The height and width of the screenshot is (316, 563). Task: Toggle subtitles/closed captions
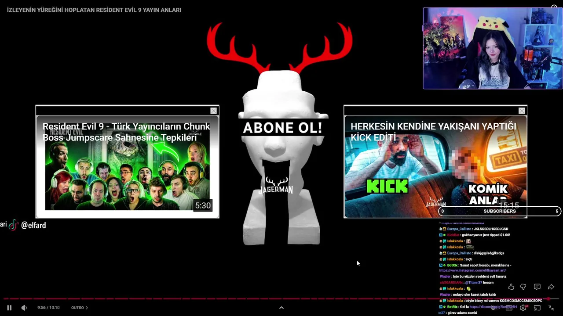coord(509,308)
